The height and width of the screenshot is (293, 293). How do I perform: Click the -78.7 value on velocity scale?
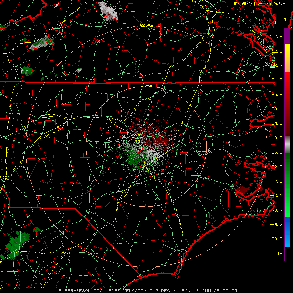(x=276, y=210)
